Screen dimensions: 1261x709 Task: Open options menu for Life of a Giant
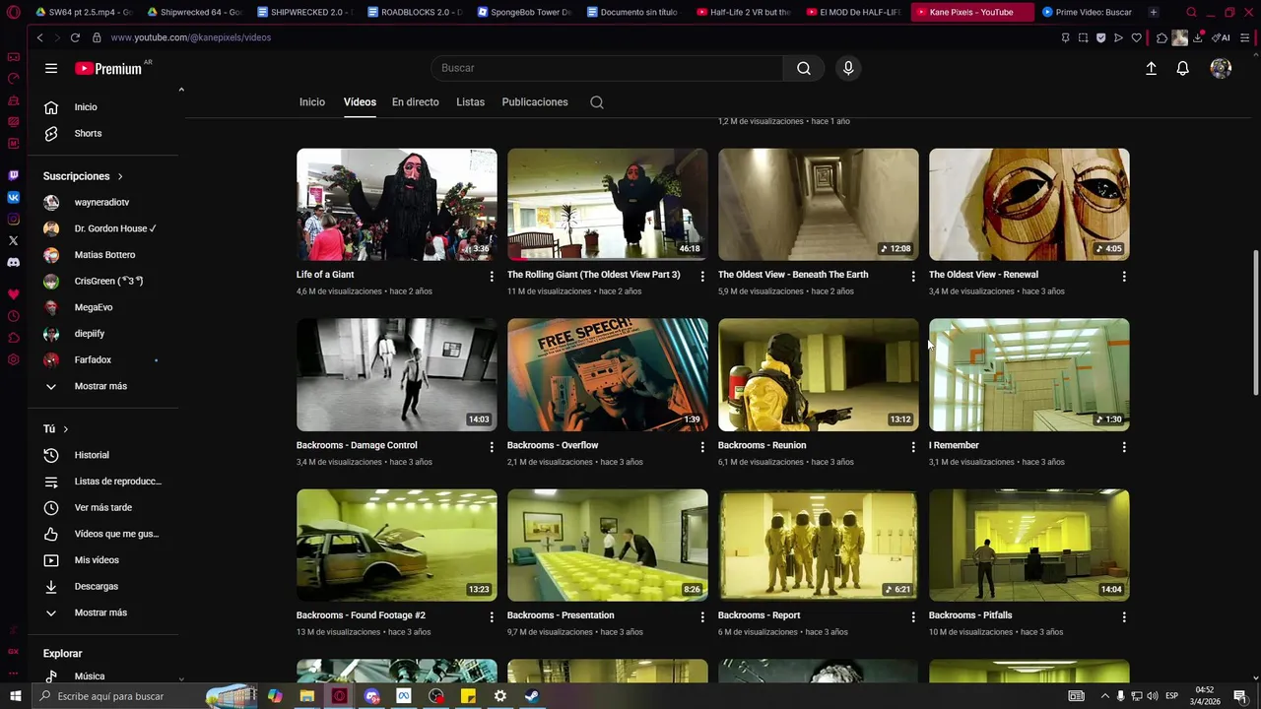(492, 277)
